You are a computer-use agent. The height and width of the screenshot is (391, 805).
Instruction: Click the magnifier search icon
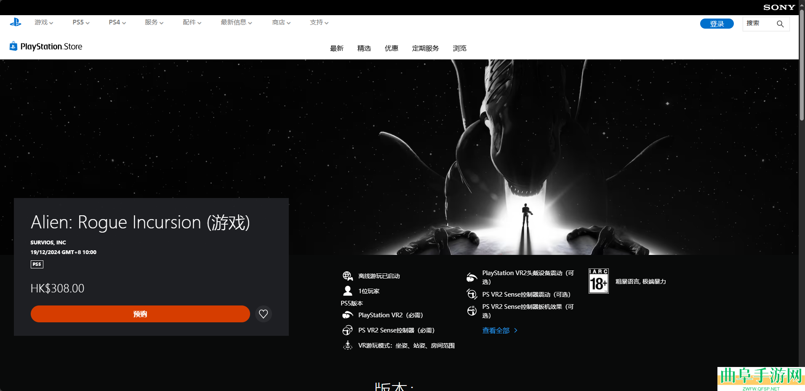(780, 24)
